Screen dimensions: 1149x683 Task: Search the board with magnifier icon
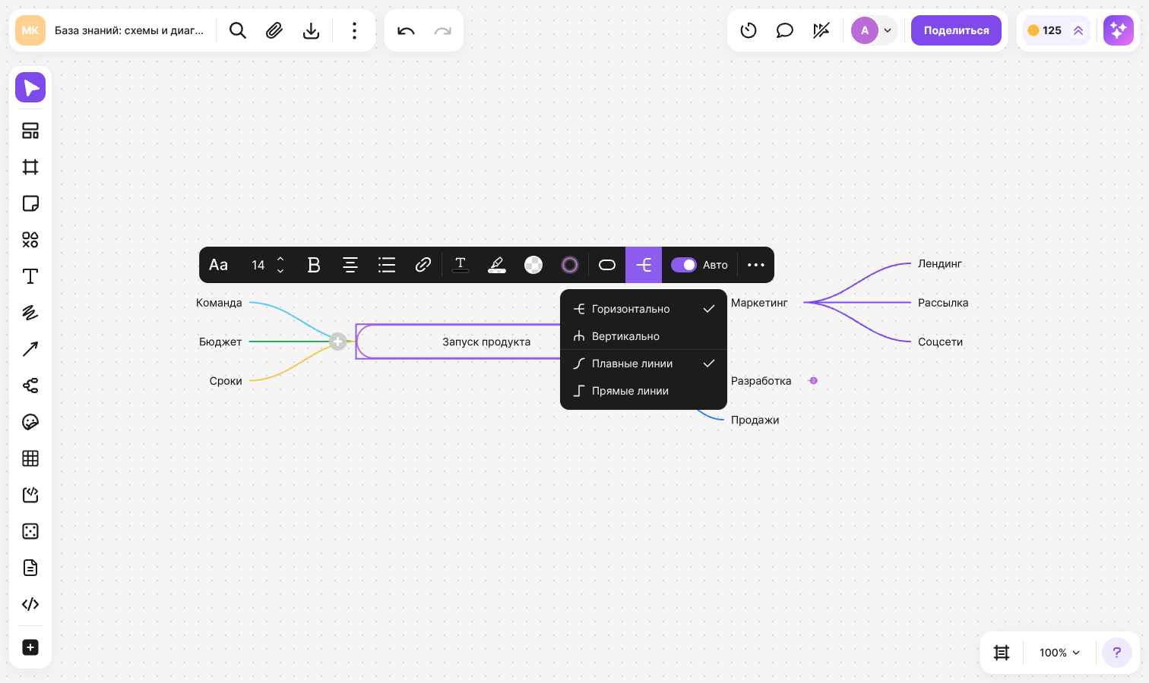(x=238, y=30)
